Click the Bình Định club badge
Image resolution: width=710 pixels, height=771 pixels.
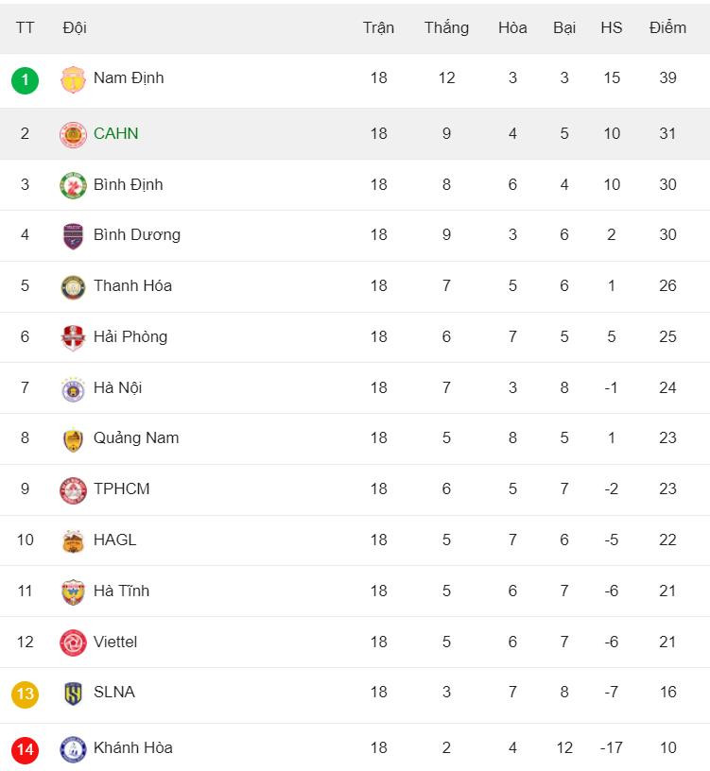click(73, 186)
